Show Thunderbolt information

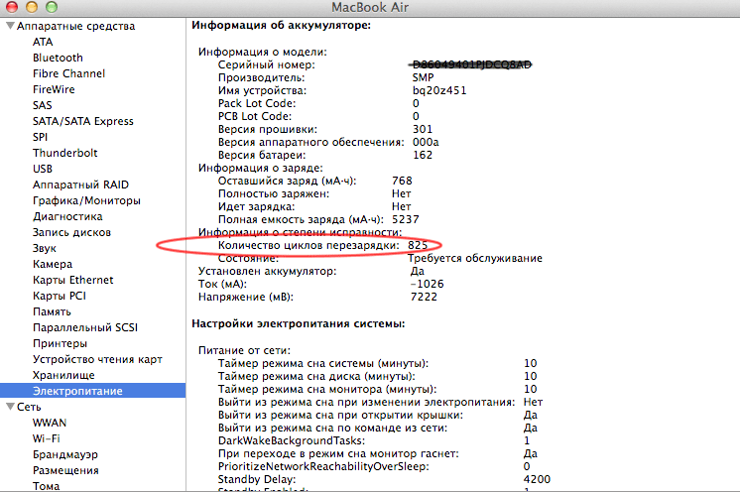coord(65,153)
